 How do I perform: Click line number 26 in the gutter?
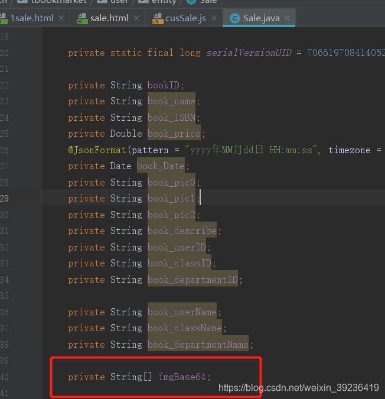[4, 150]
